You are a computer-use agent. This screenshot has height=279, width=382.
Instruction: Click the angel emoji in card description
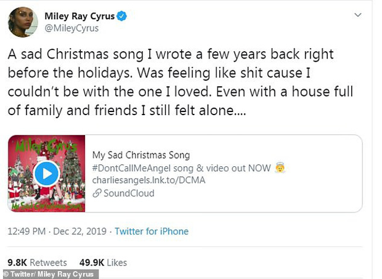tap(280, 168)
